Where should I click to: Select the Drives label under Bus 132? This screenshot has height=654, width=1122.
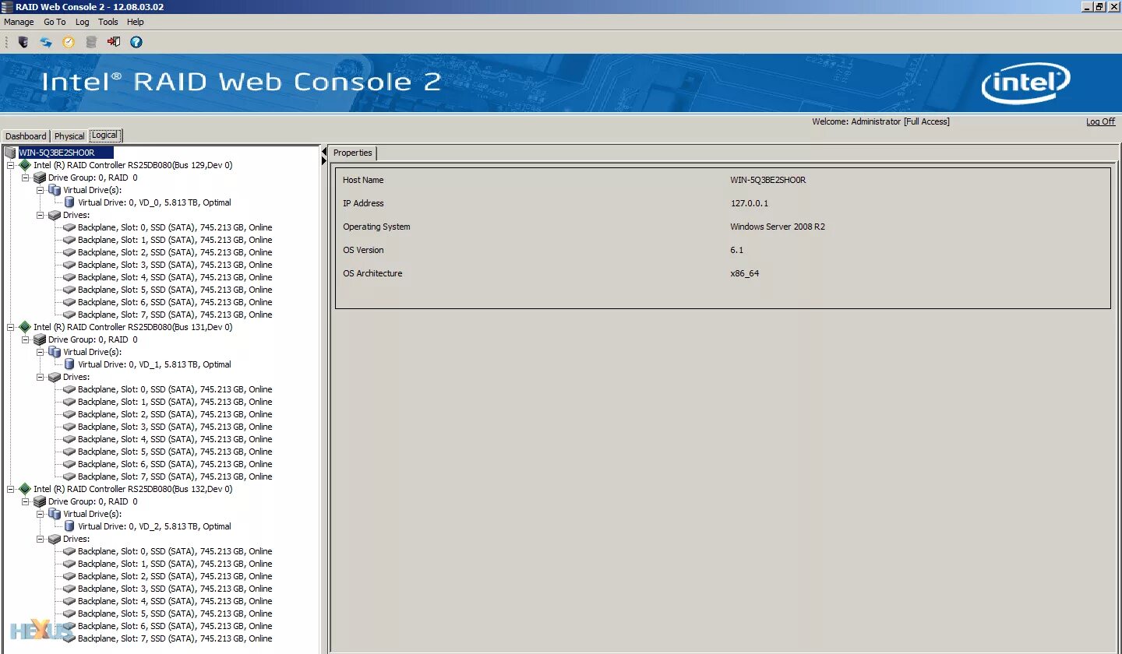click(x=76, y=539)
